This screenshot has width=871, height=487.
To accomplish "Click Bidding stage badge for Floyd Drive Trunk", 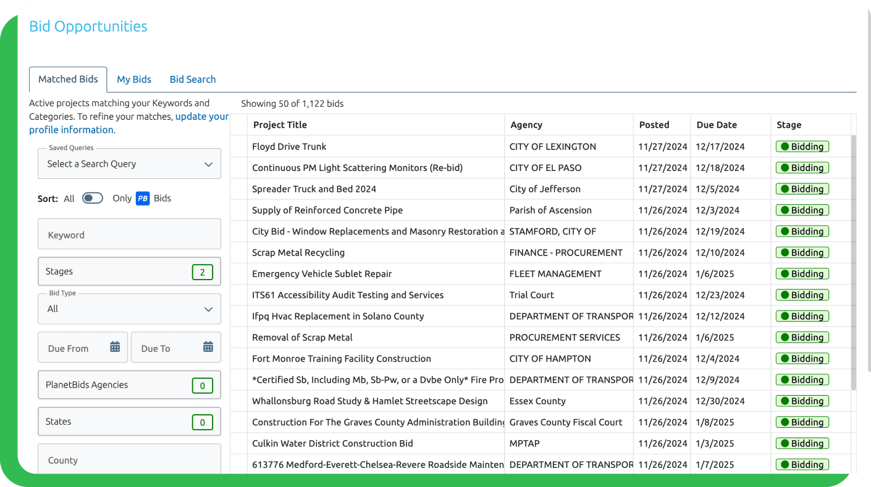I will point(802,147).
